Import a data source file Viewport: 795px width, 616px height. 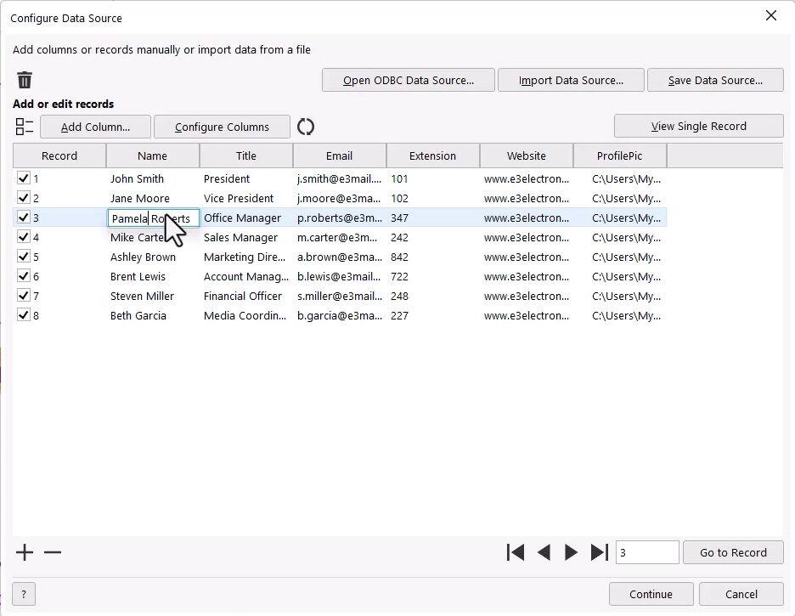click(x=570, y=80)
